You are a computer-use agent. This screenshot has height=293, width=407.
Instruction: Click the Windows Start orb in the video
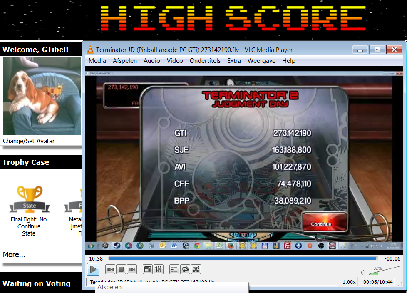[91, 245]
